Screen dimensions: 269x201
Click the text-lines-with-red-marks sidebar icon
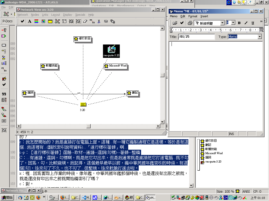tap(4, 100)
